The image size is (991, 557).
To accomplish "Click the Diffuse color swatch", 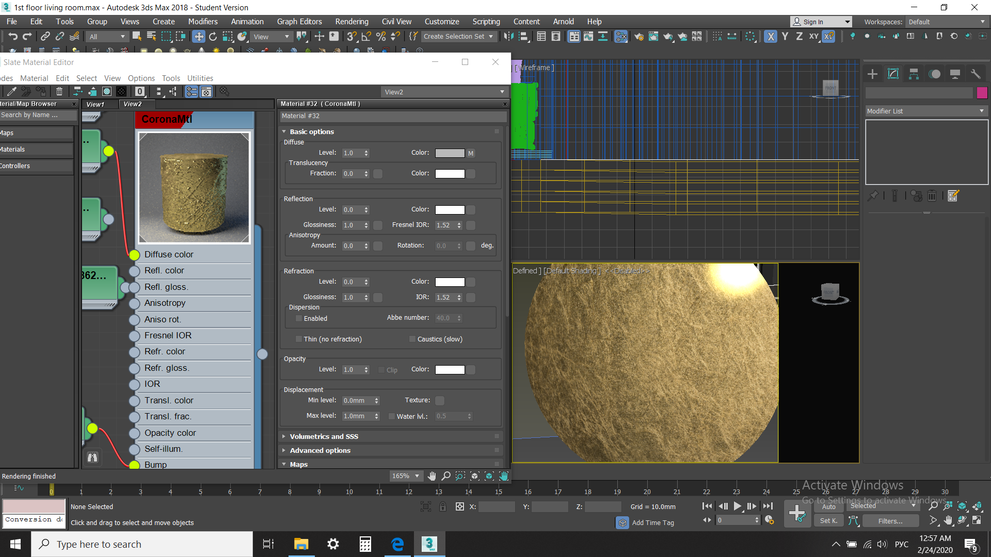I will click(450, 153).
